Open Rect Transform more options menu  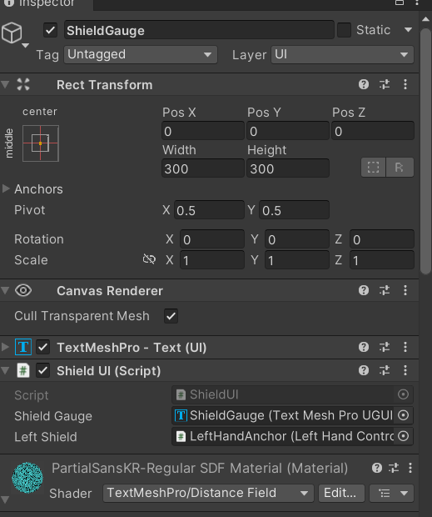point(405,84)
